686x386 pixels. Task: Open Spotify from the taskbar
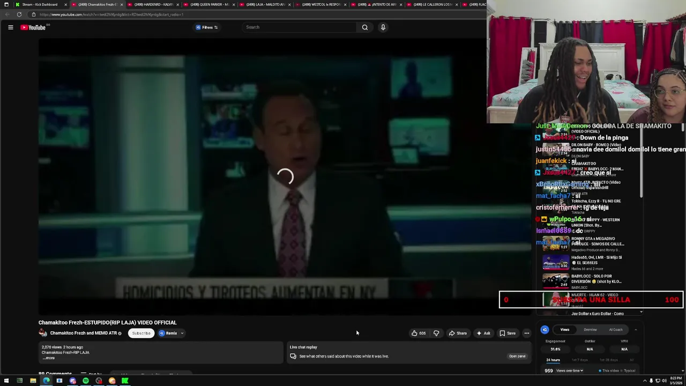pos(86,381)
